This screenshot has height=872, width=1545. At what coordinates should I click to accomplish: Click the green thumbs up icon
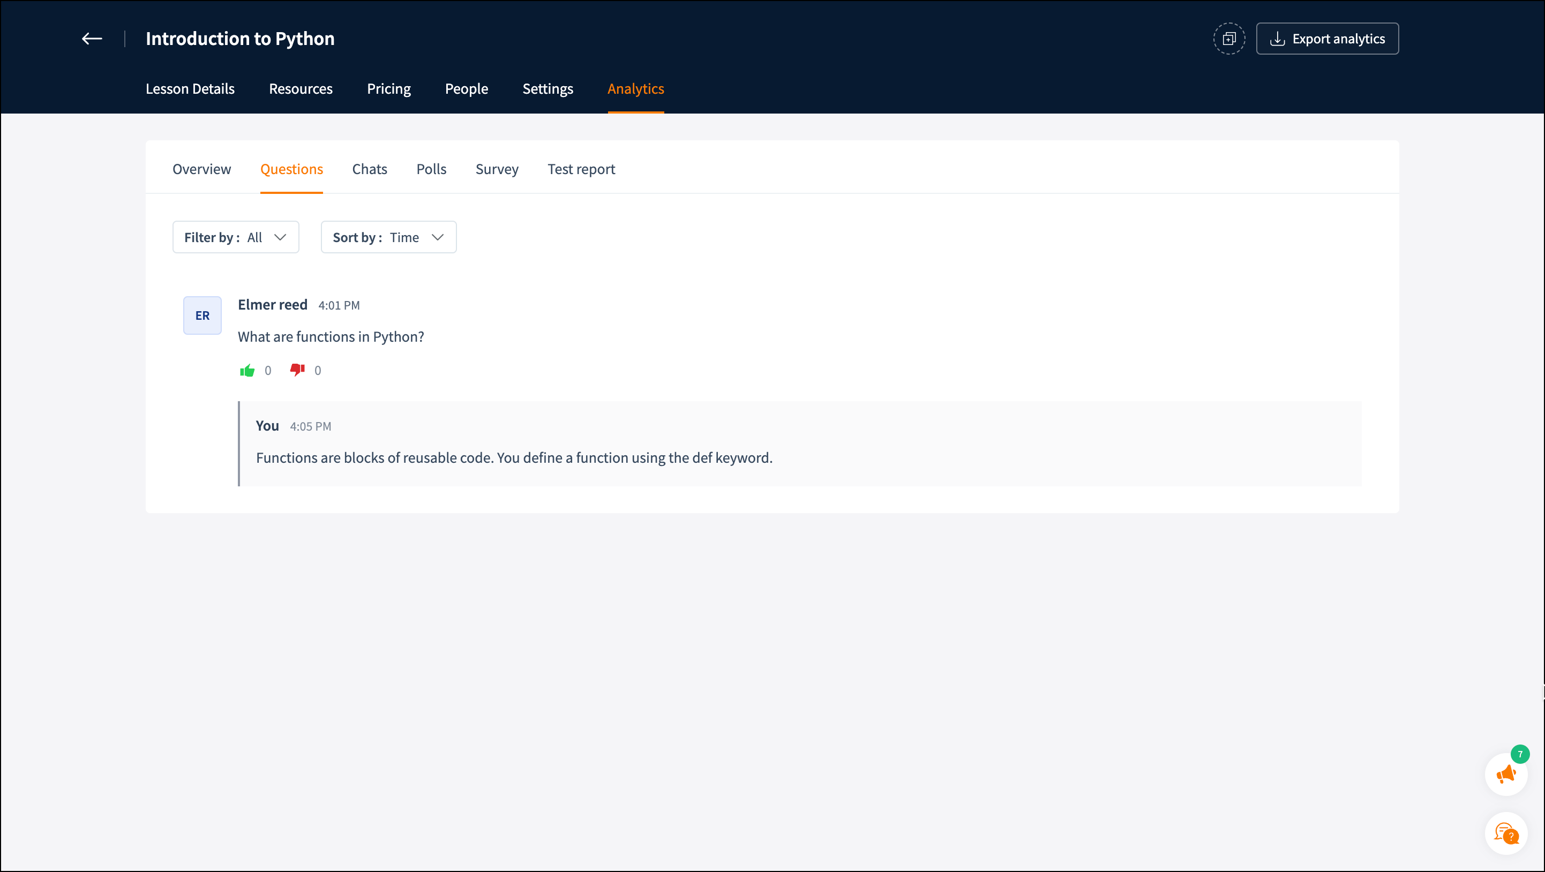[247, 370]
